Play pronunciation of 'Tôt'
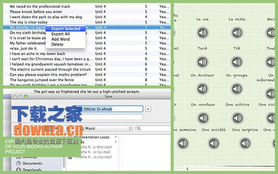 [237, 62]
